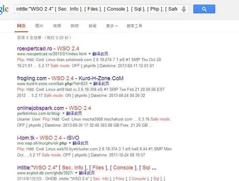Click the microphone voice search icon

click(184, 9)
